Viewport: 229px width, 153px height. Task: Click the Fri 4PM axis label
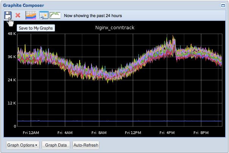point(167,133)
